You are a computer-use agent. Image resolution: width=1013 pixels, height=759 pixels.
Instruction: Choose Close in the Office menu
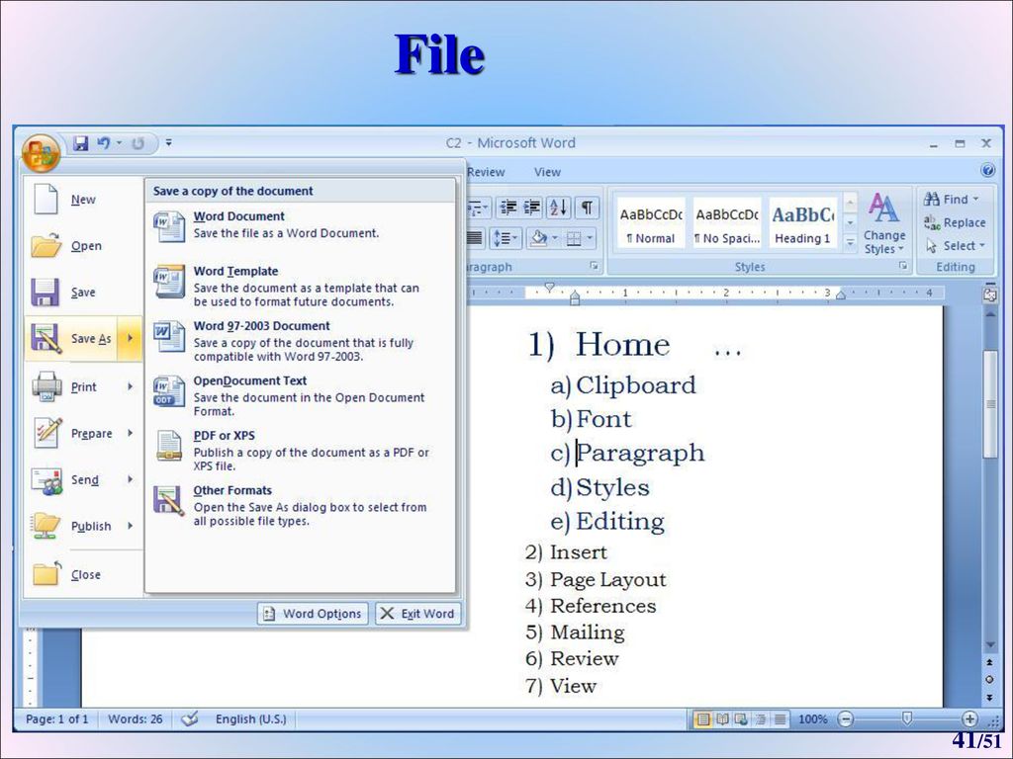click(83, 574)
